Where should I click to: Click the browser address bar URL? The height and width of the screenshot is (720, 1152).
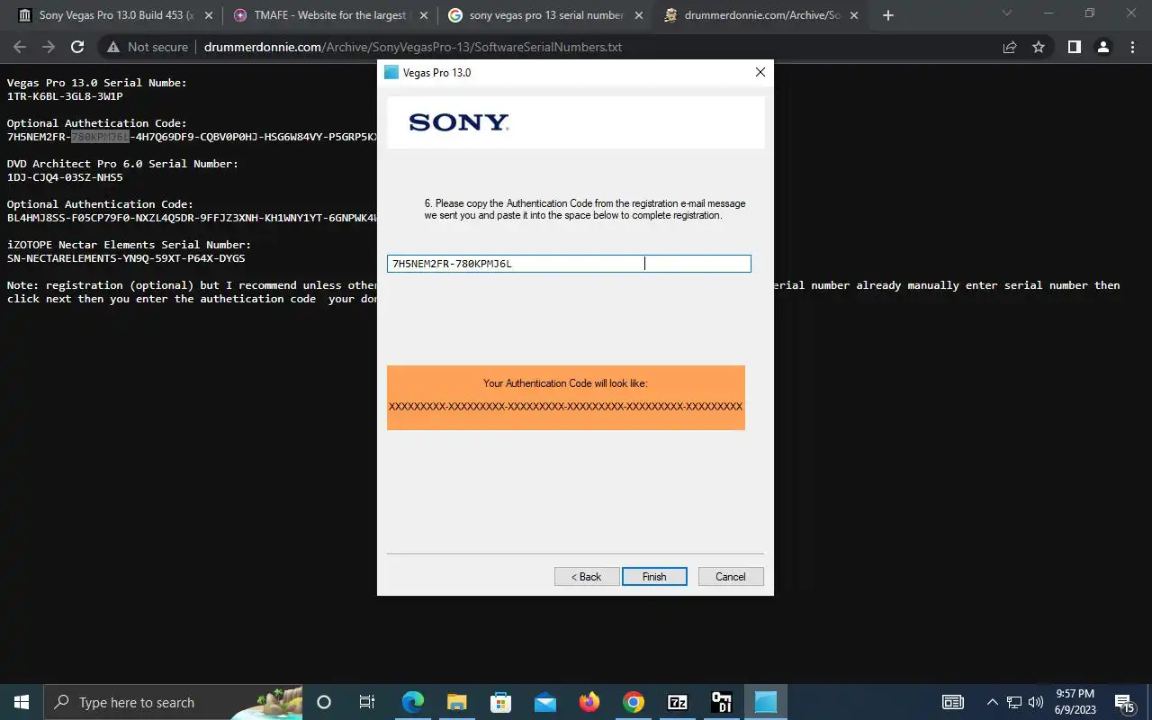(x=413, y=47)
